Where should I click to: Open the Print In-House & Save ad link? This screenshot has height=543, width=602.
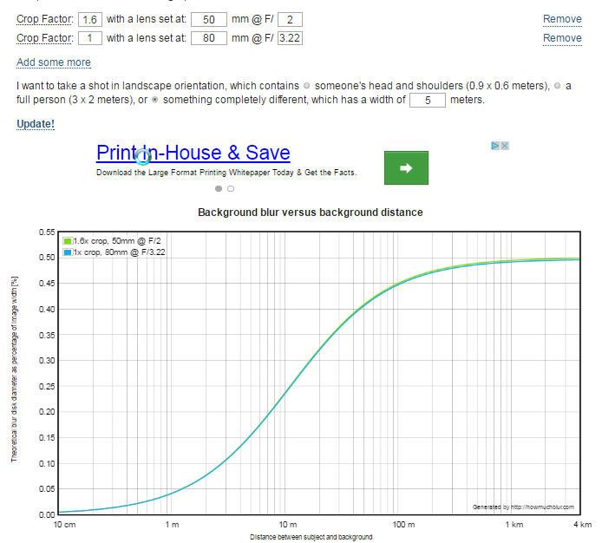tap(193, 154)
